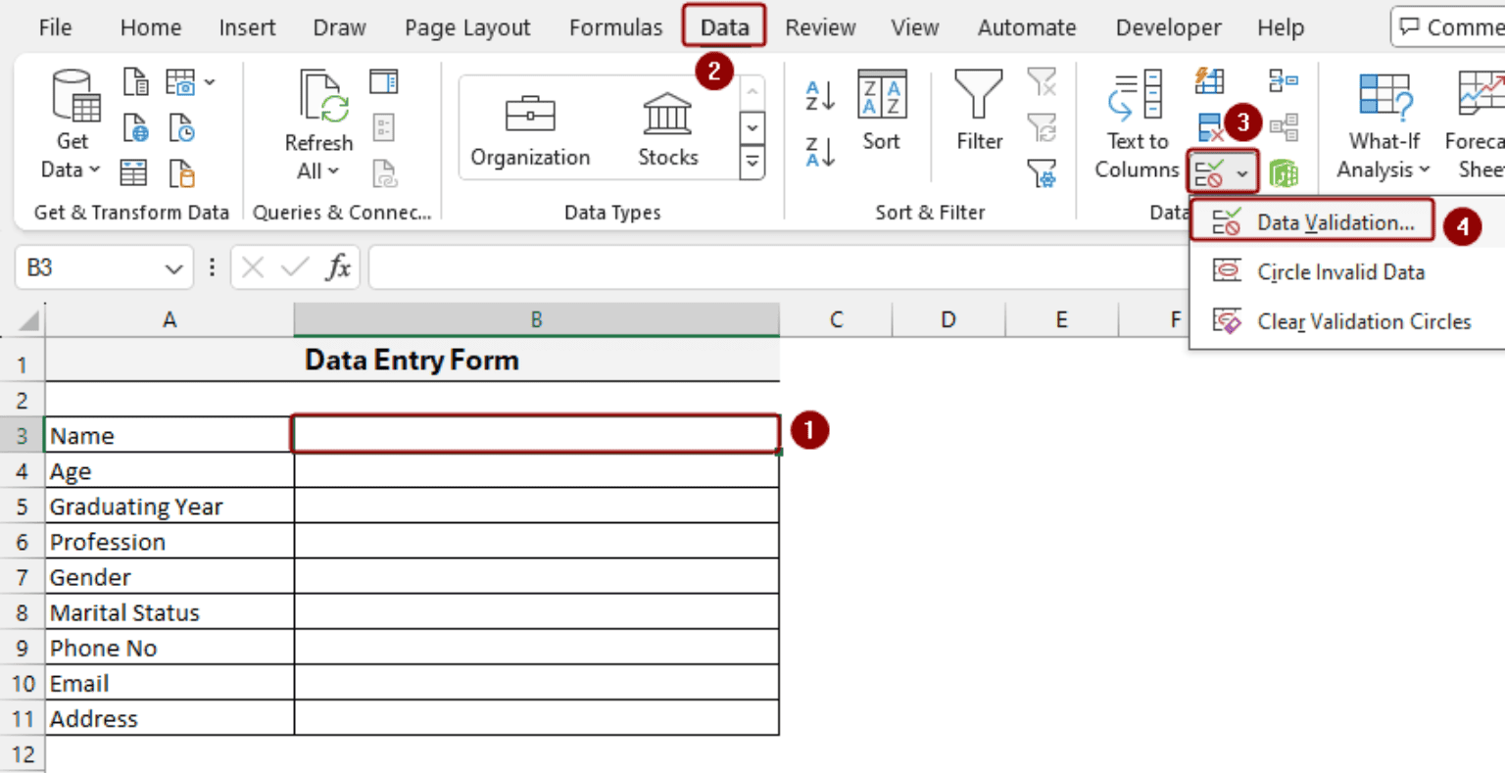Select cell B4 next to Age
Viewport: 1505px width, 773px height.
point(535,470)
